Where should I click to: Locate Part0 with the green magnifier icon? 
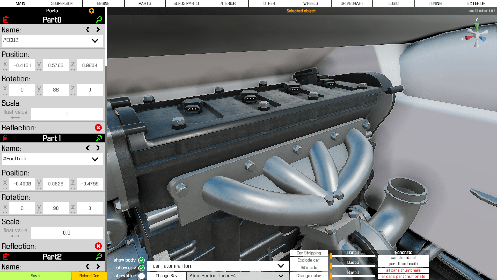click(x=99, y=19)
